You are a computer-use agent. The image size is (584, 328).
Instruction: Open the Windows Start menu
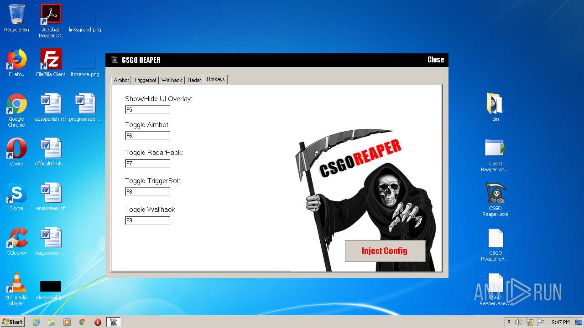[x=13, y=322]
